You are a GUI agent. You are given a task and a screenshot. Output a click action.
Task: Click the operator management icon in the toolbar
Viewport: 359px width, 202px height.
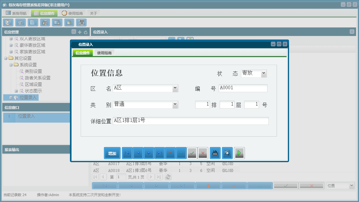click(44, 23)
